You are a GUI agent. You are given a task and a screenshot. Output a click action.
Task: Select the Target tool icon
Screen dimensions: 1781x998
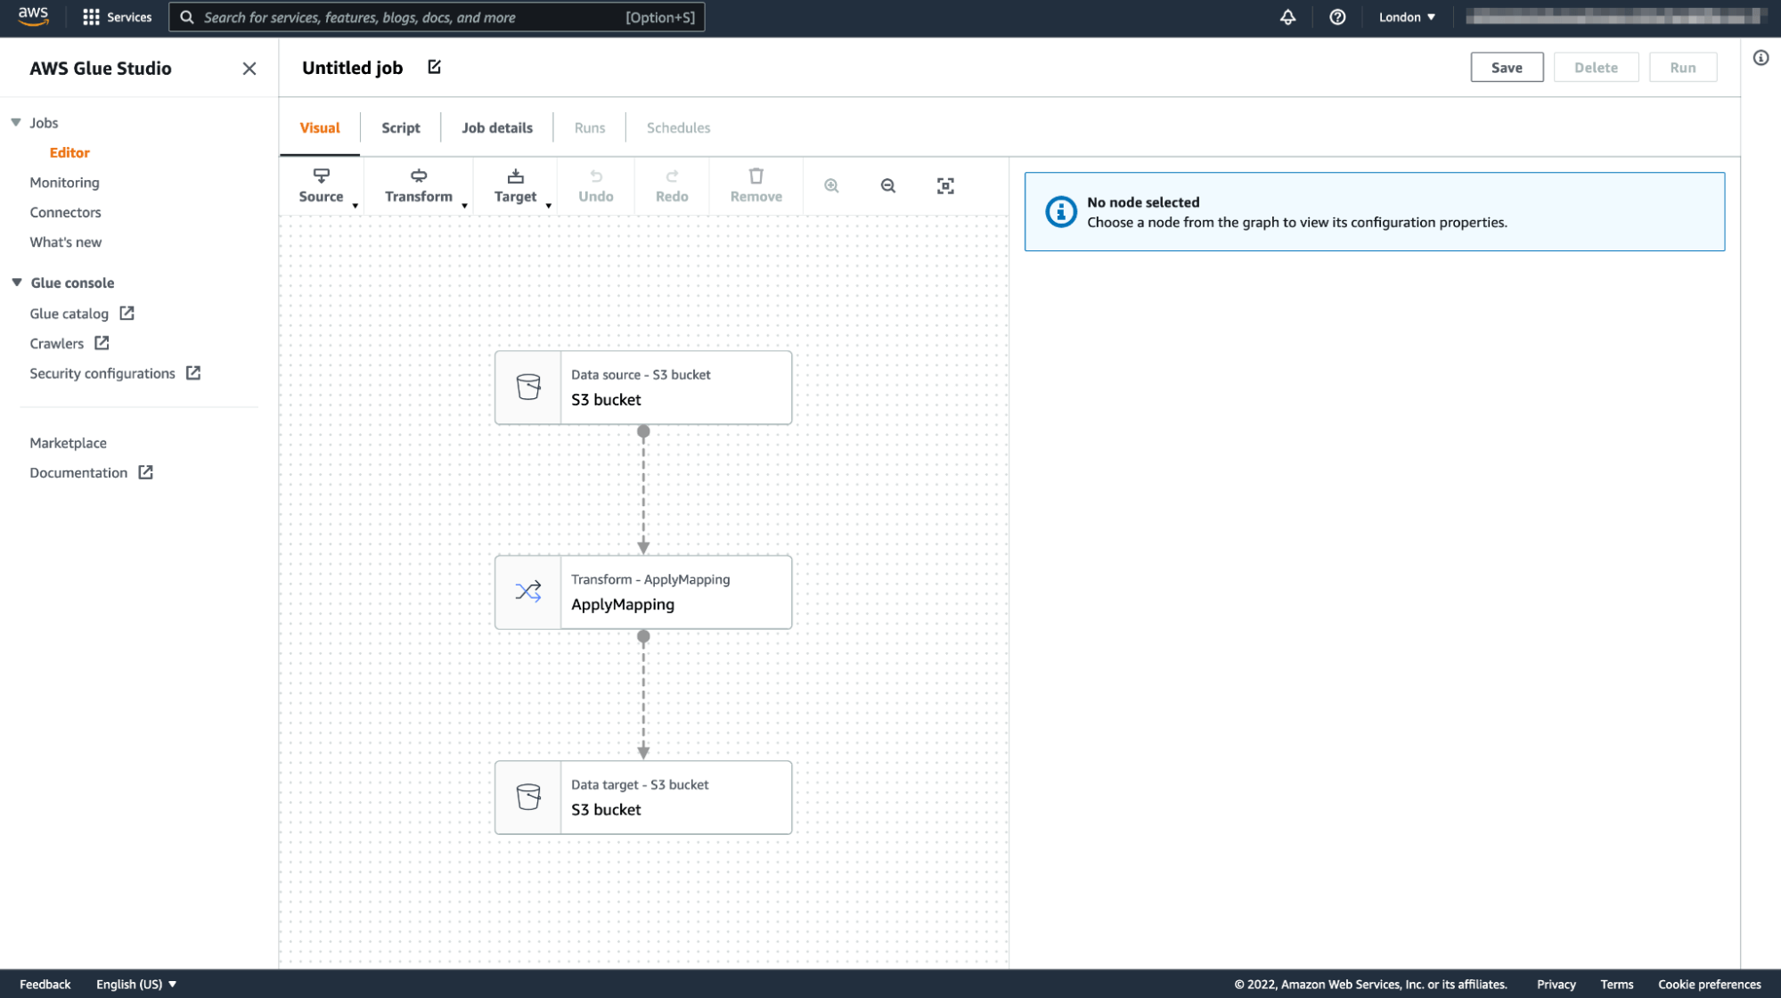(515, 176)
